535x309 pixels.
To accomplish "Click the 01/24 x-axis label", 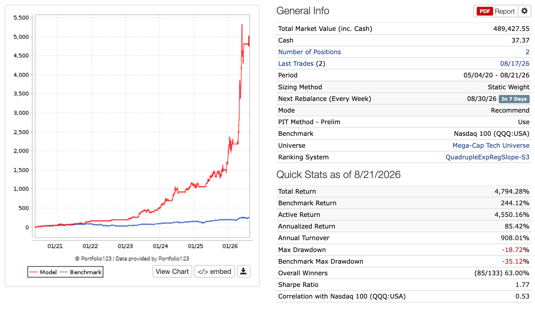I will (x=160, y=246).
